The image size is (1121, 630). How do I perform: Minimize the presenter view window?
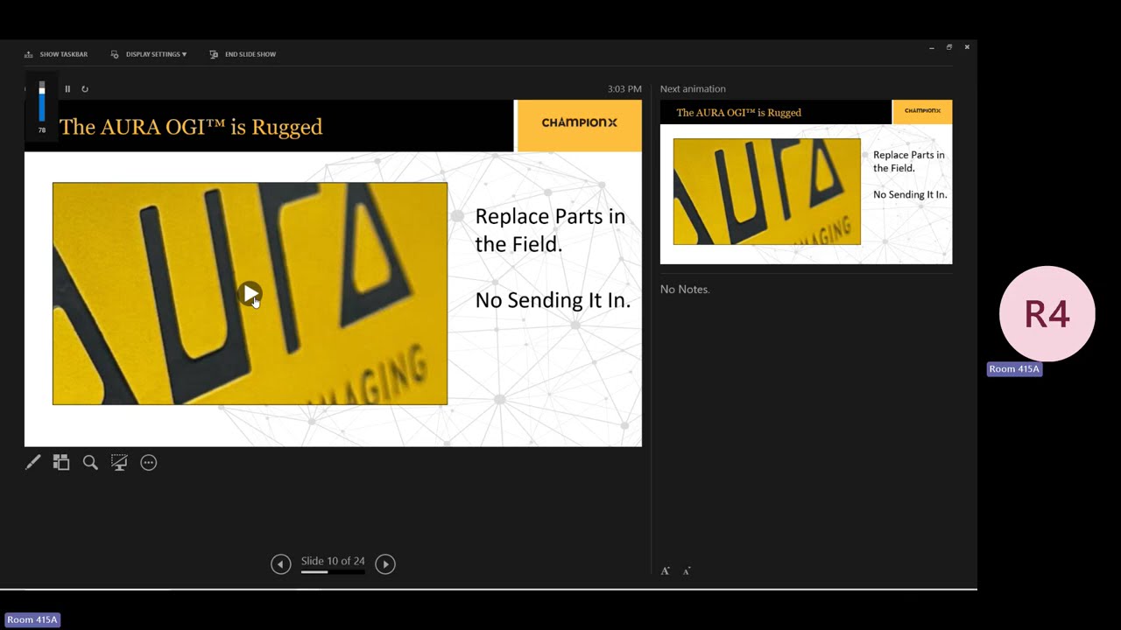(932, 47)
